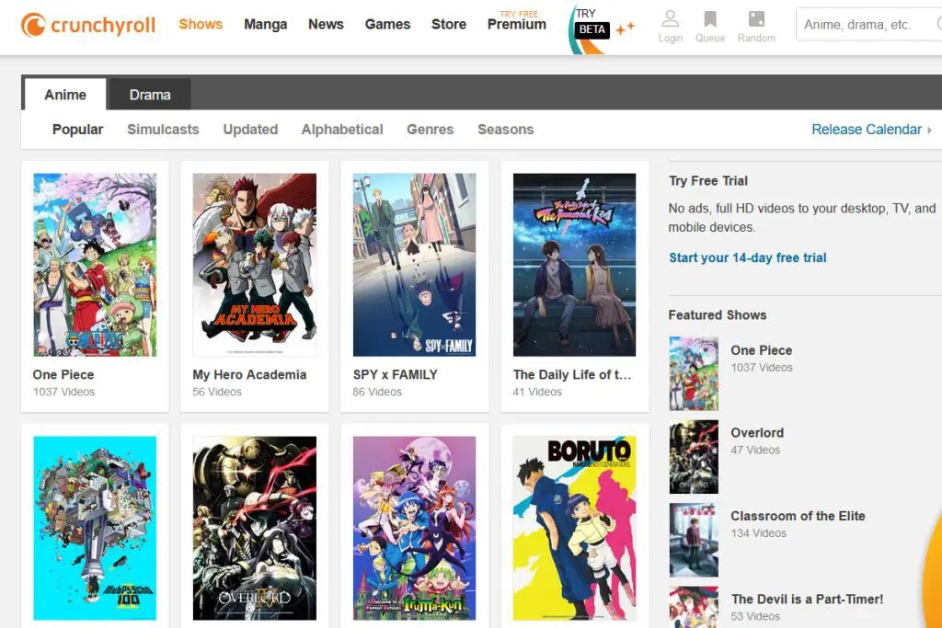
Task: Open the Queue bookmark icon
Action: [710, 19]
